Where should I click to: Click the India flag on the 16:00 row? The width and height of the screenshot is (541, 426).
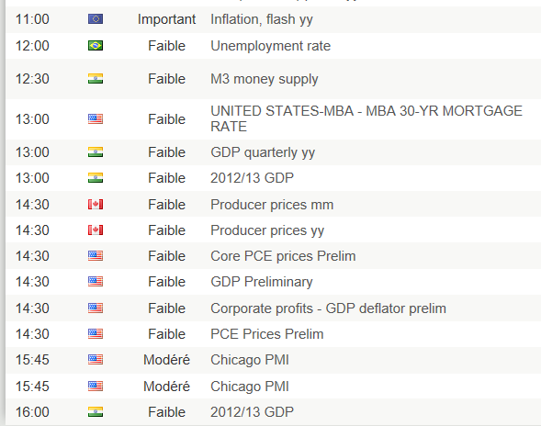(96, 412)
